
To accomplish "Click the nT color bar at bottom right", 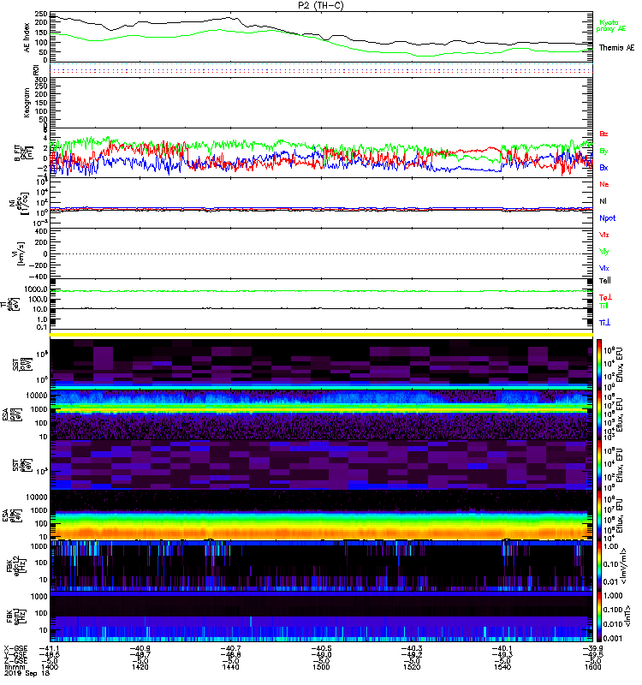I will point(599,616).
